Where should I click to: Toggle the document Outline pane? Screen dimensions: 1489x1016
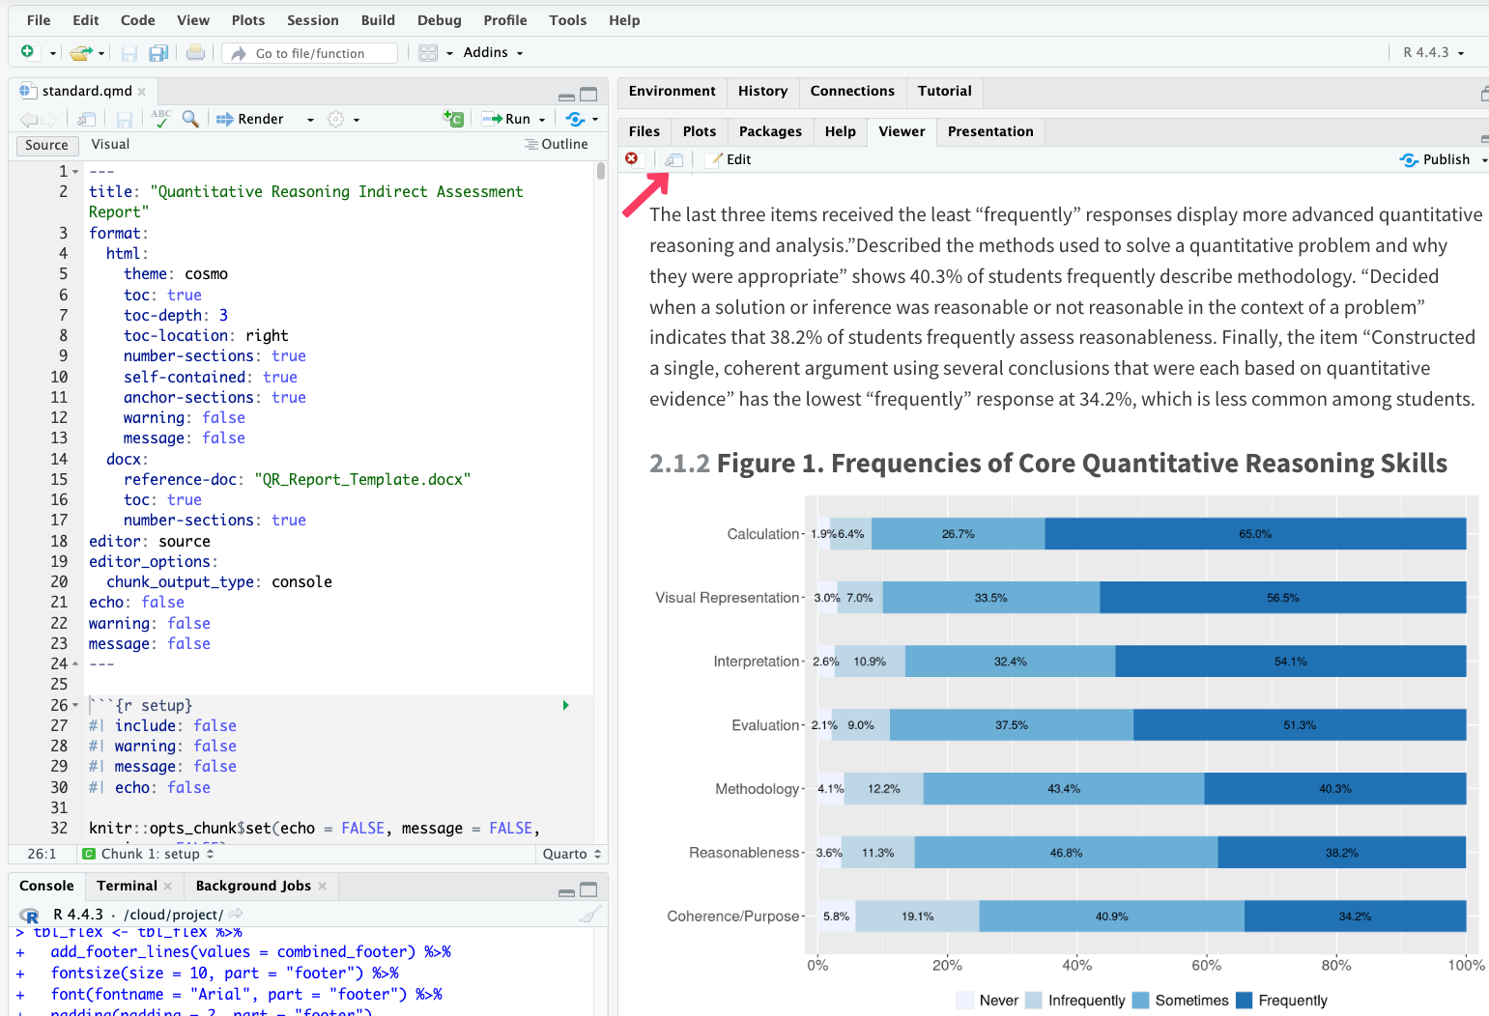pyautogui.click(x=556, y=144)
